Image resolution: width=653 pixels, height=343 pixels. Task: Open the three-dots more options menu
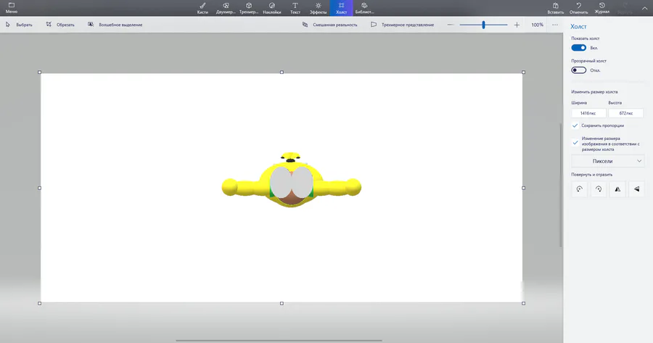555,25
